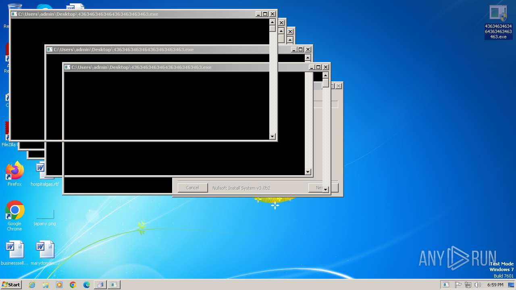Close the back-left console window

(273, 14)
